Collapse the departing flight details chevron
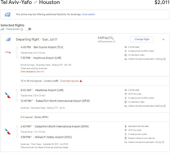The width and height of the screenshot is (171, 153). [163, 39]
